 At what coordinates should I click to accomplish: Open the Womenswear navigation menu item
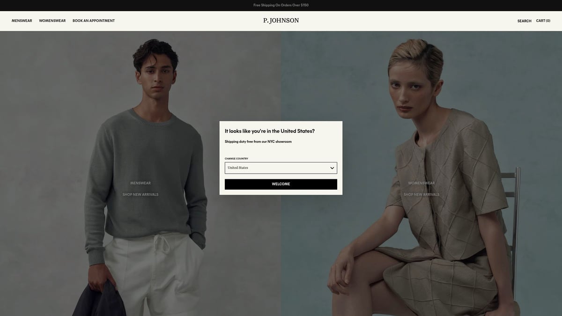52,21
